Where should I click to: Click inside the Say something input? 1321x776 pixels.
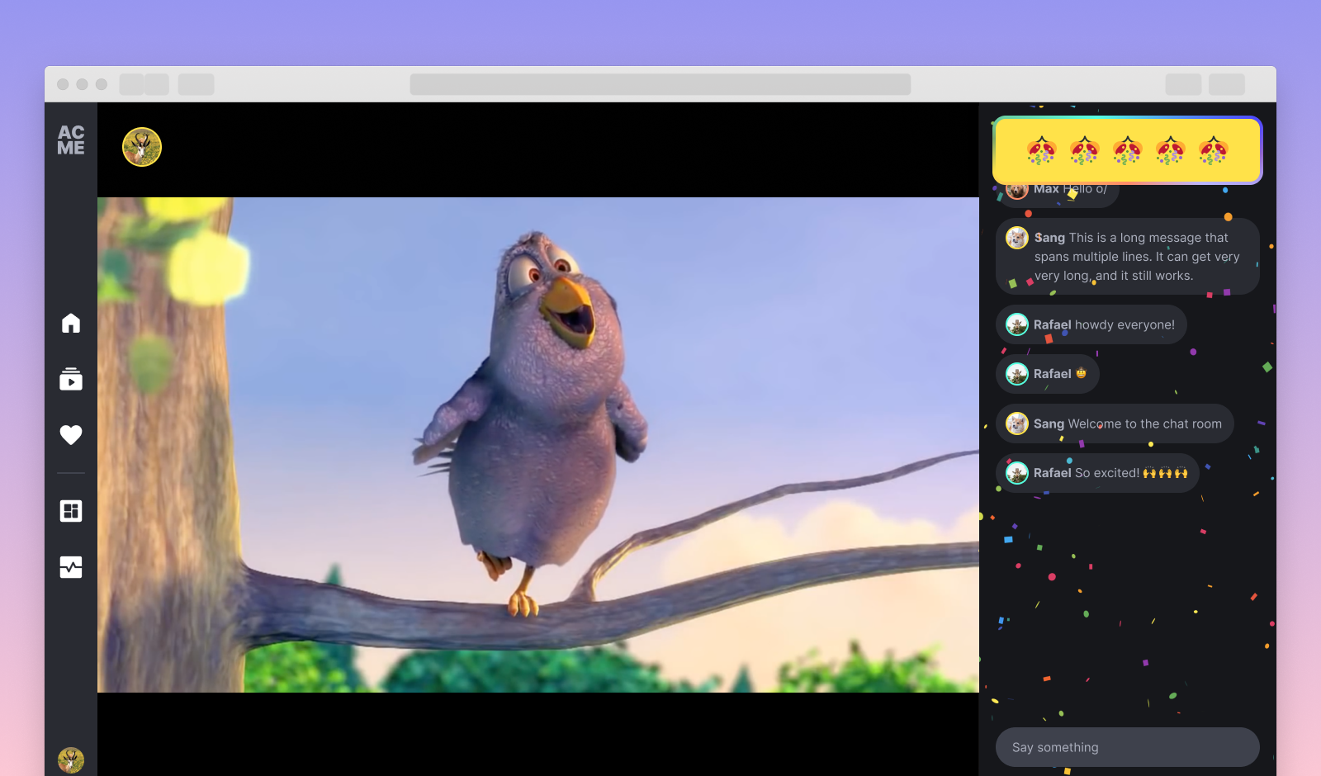[1127, 747]
